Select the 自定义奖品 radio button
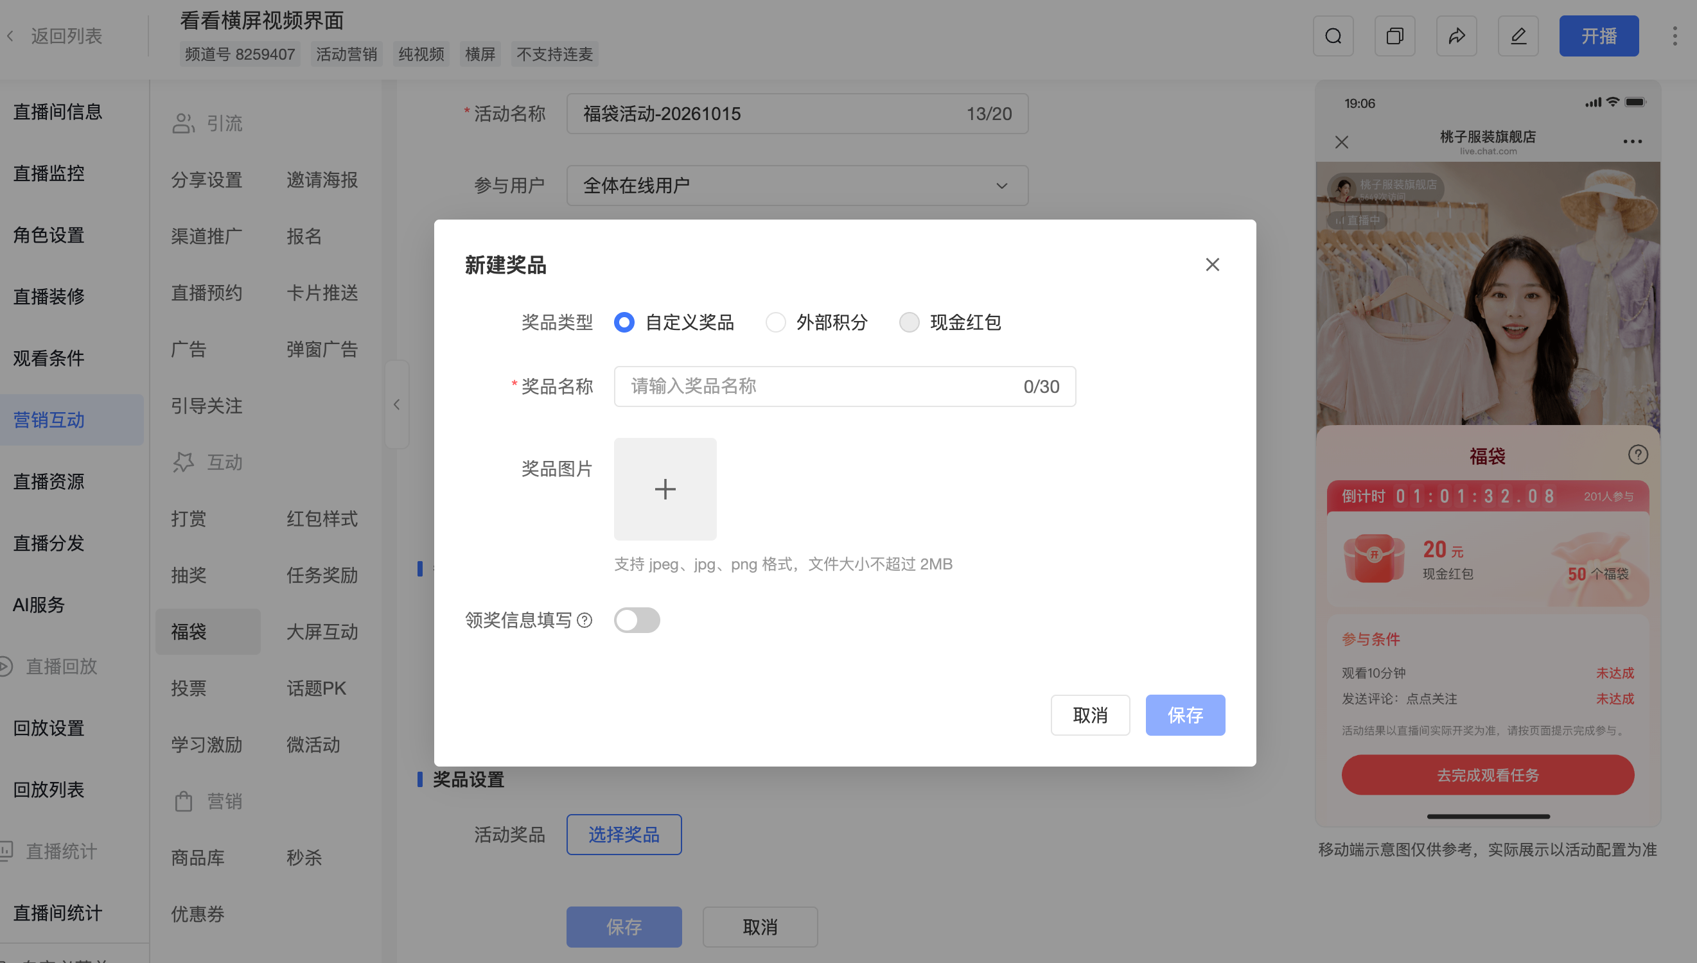 (x=624, y=323)
